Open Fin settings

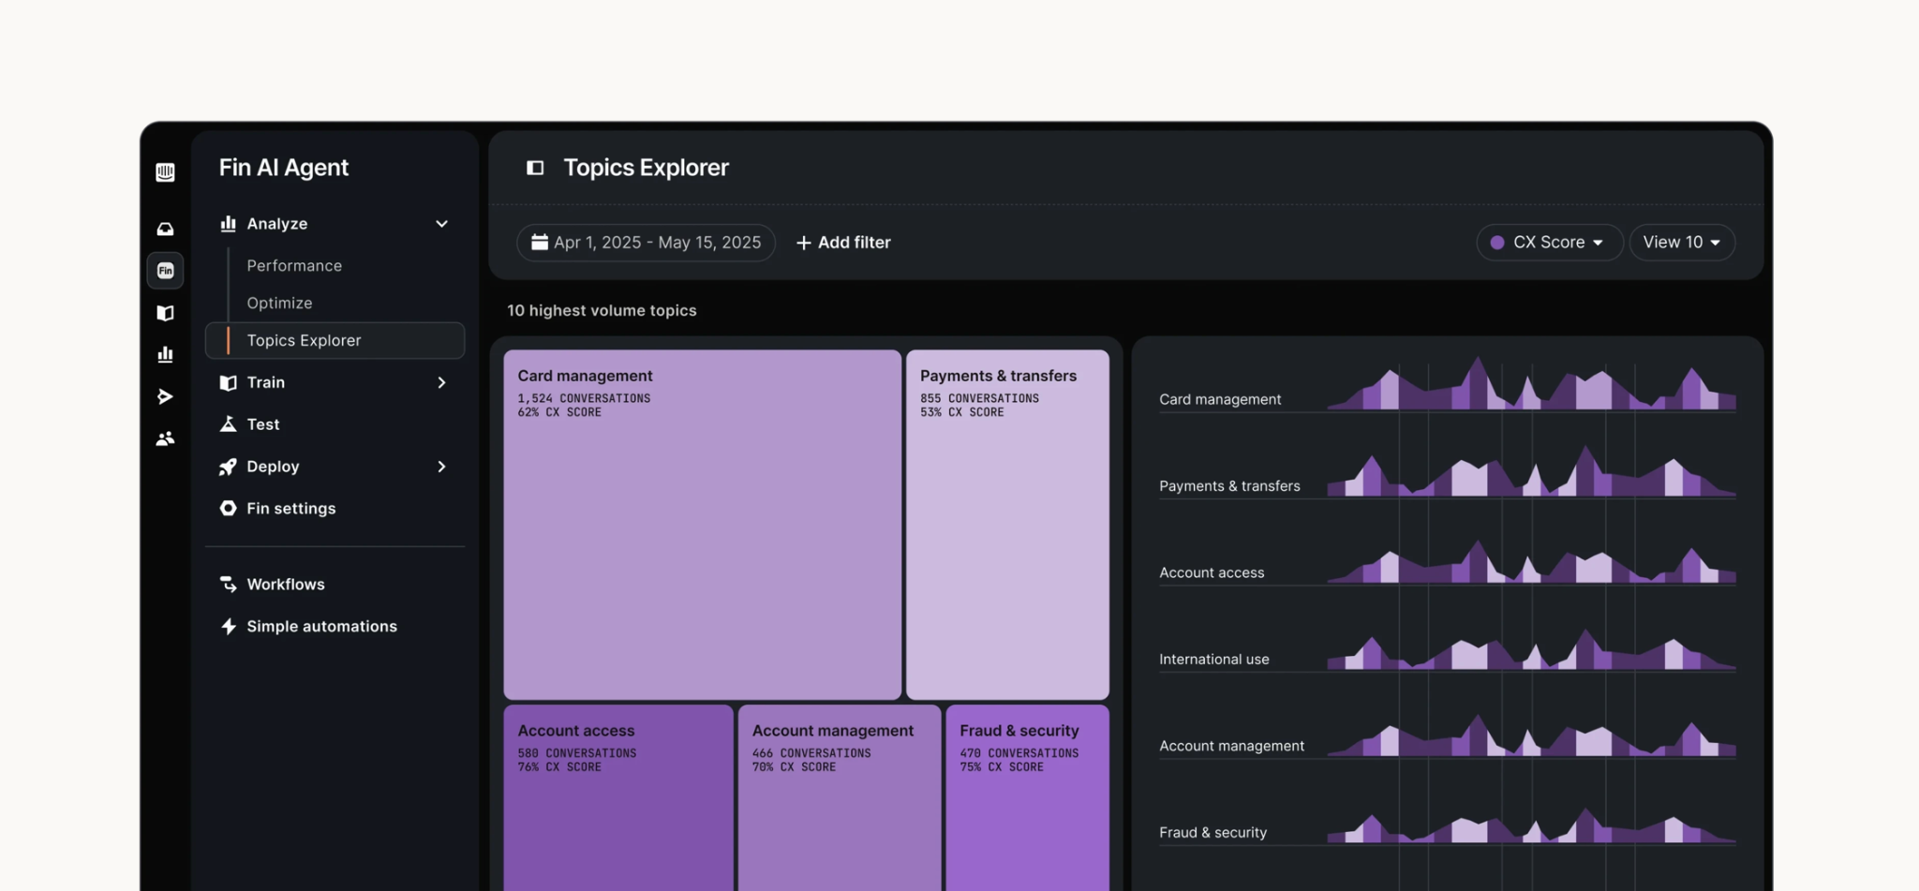290,509
